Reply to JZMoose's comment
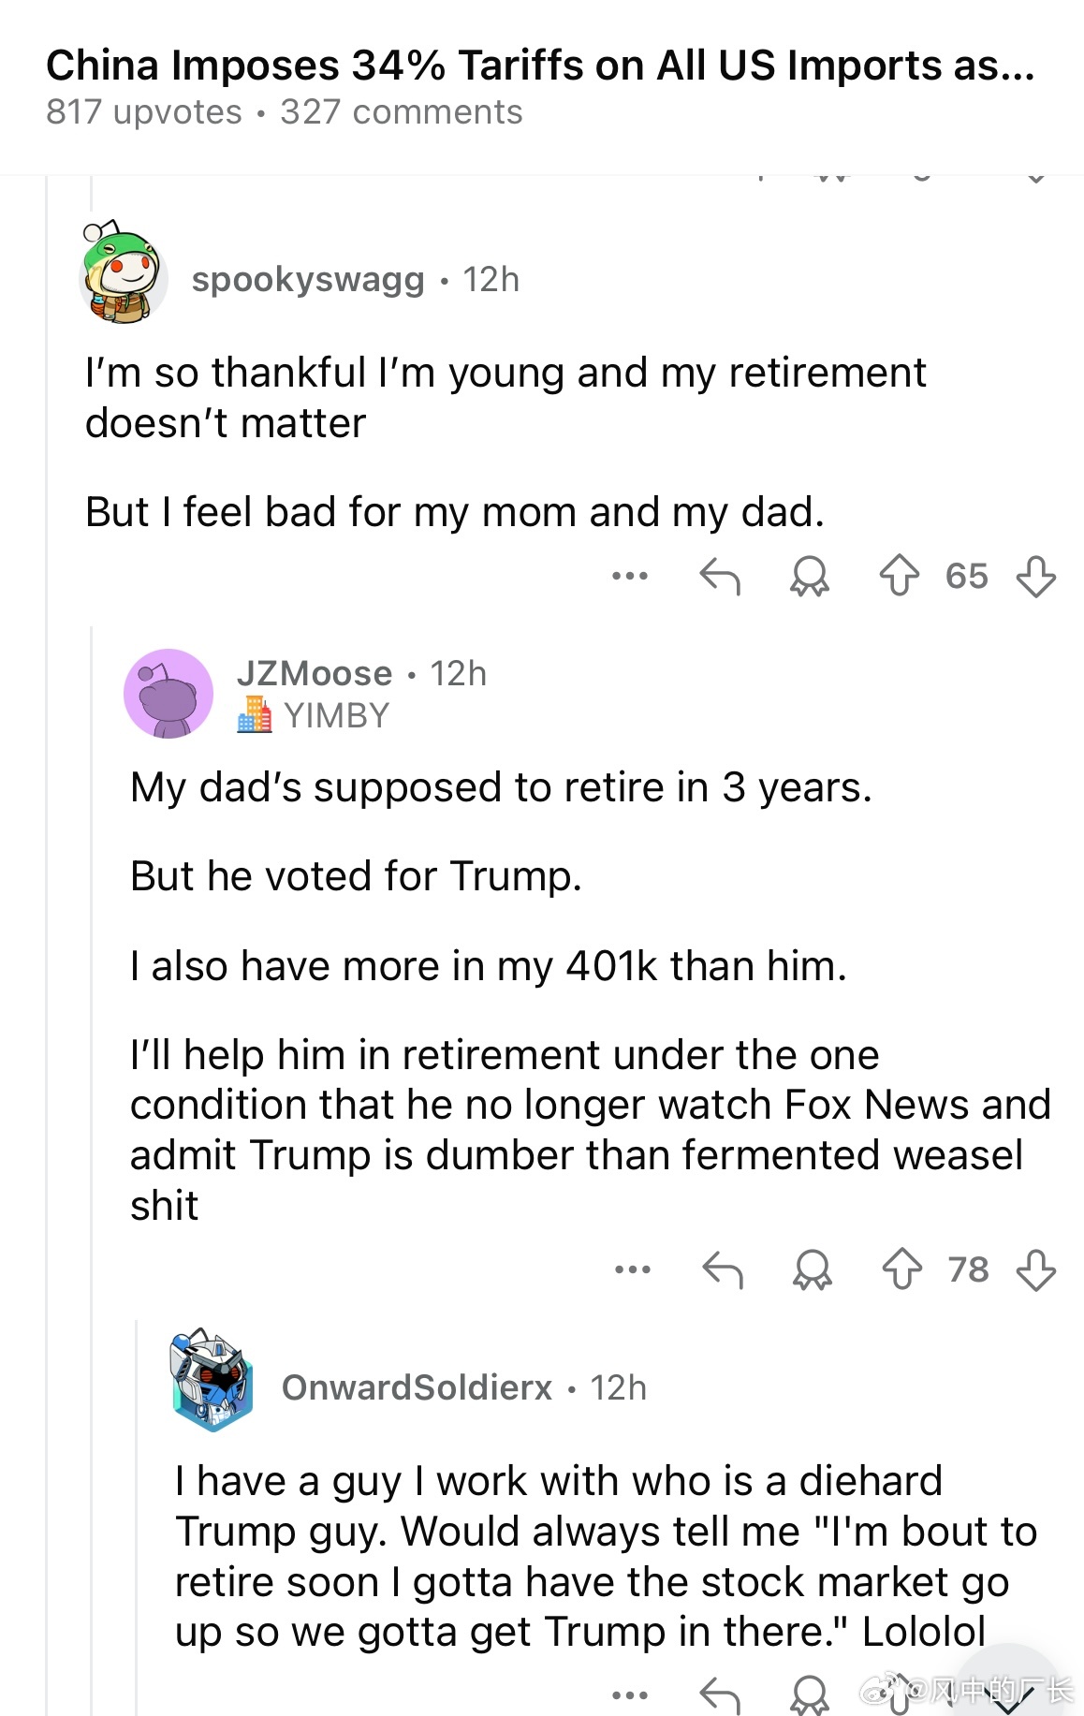Viewport: 1084px width, 1716px height. (723, 1269)
